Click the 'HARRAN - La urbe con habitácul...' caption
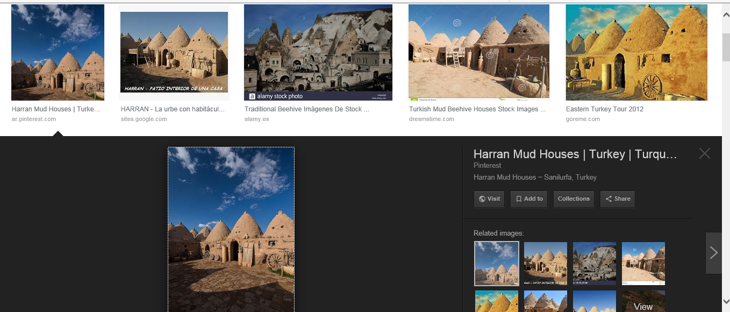This screenshot has width=730, height=312. click(173, 109)
